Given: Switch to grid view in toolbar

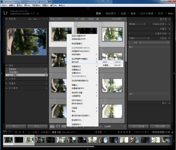Looking at the screenshot, I should [x=52, y=127].
